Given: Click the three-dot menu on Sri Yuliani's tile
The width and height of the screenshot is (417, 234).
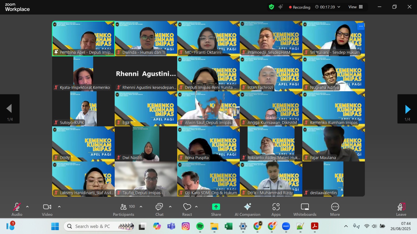Looking at the screenshot, I should 361,26.
